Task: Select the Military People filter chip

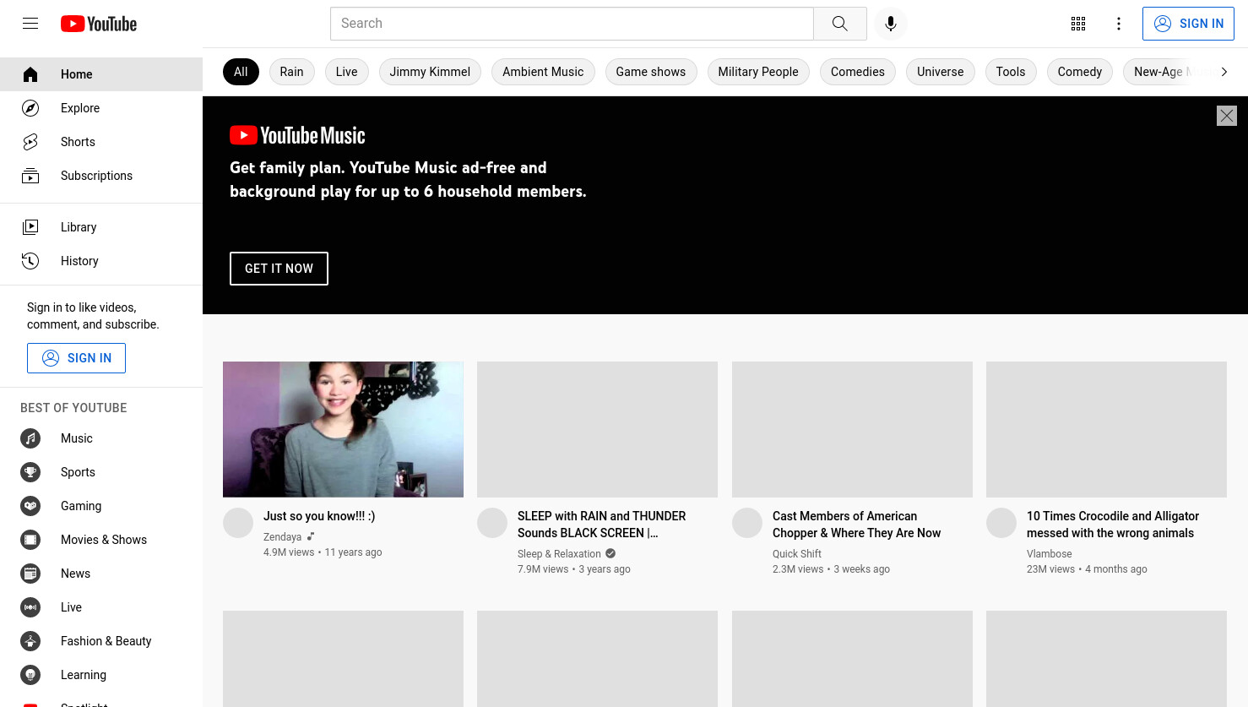Action: pyautogui.click(x=758, y=72)
